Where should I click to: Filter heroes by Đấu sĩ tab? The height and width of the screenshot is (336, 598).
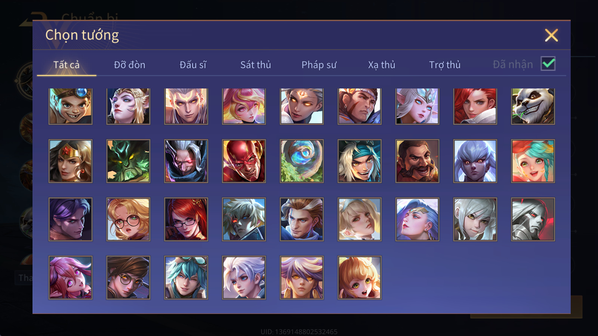point(193,65)
